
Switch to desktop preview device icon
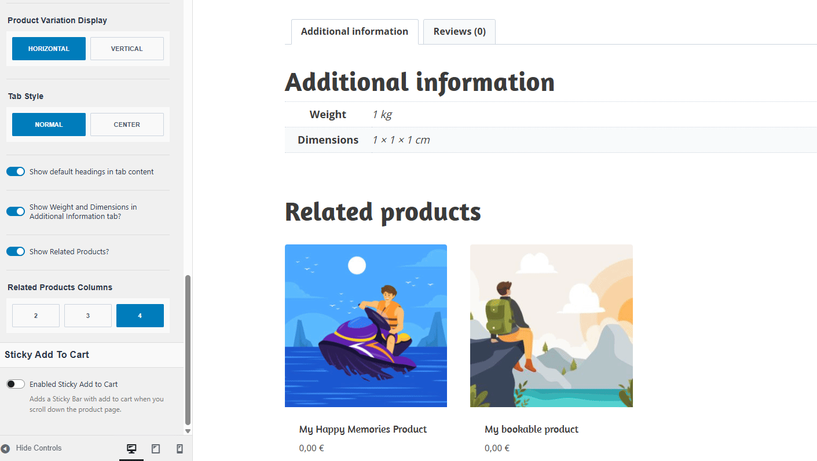(x=131, y=448)
